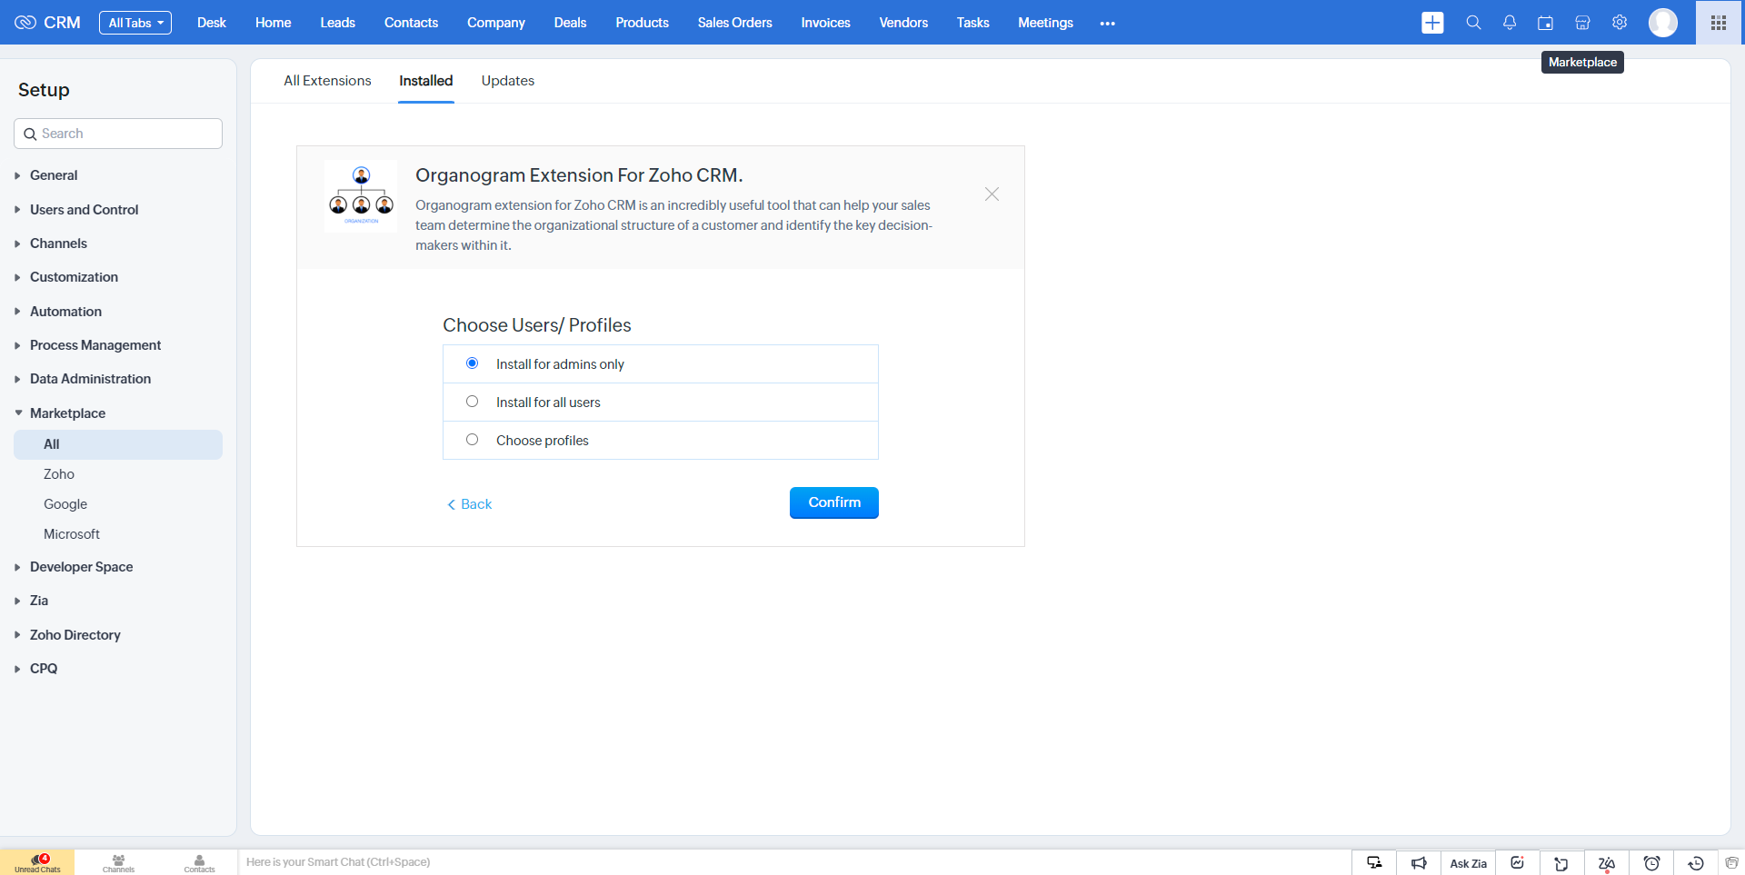The height and width of the screenshot is (875, 1745).
Task: Click the Organogram extension logo thumbnail
Action: (x=361, y=196)
